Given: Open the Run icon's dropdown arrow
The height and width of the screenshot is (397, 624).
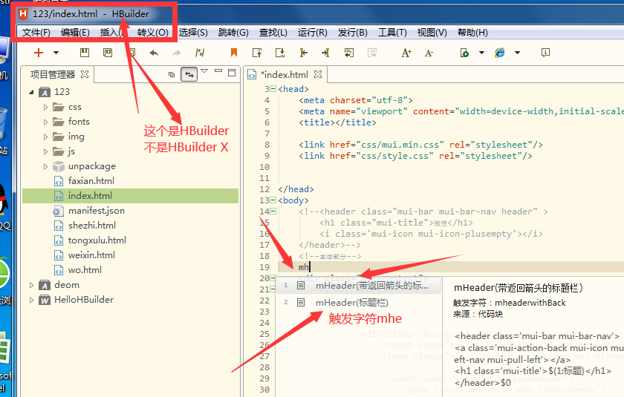Looking at the screenshot, I should pos(481,53).
